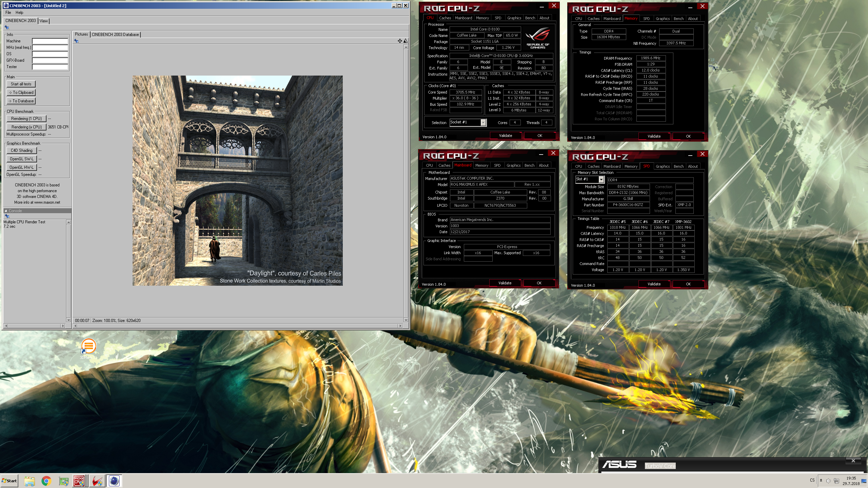Click the Machine input field

click(x=50, y=41)
